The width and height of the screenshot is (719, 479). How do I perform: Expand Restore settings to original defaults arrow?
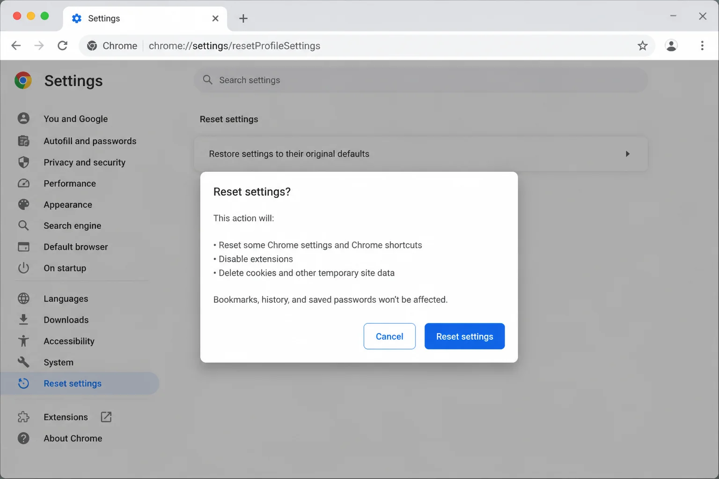click(628, 154)
